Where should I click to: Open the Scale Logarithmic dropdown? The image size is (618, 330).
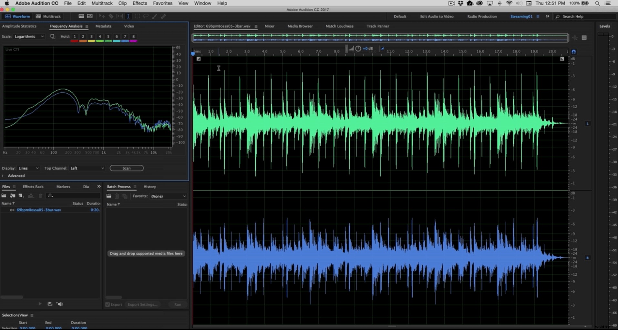pyautogui.click(x=28, y=36)
